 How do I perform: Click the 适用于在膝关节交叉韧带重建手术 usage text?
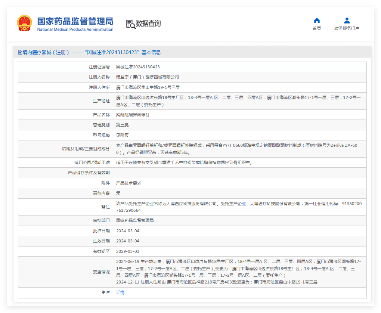coord(185,162)
